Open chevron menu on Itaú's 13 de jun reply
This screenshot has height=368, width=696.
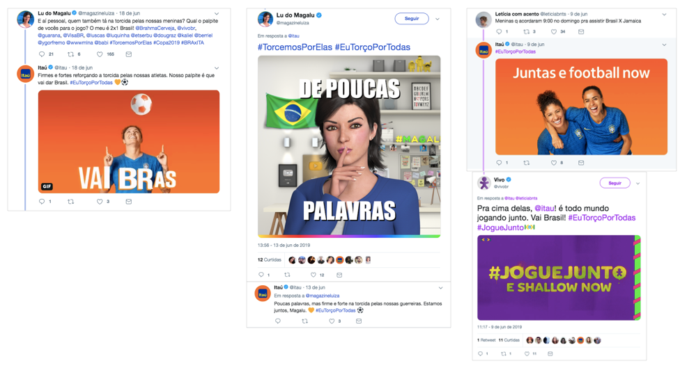point(441,288)
